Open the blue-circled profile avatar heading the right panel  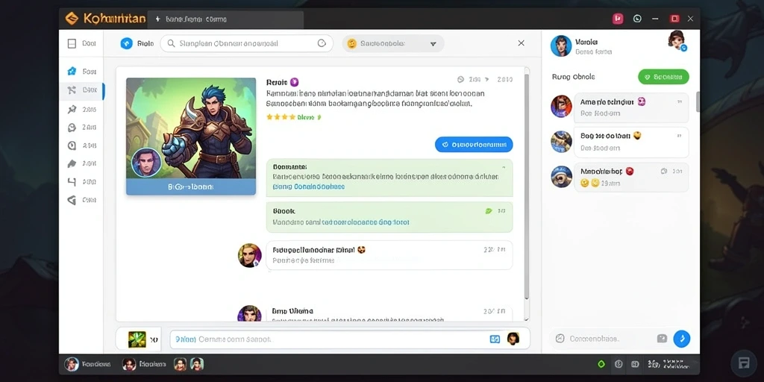tap(561, 46)
